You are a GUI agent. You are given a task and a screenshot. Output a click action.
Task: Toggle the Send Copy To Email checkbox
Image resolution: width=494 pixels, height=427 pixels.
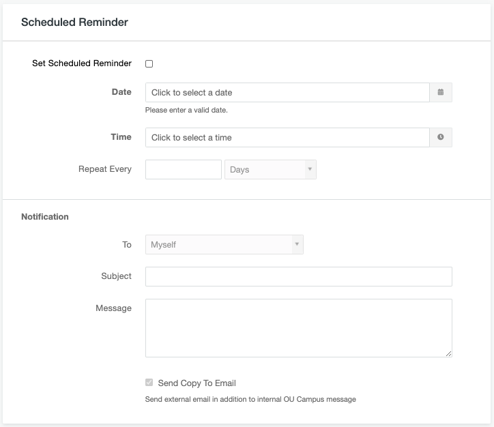149,383
